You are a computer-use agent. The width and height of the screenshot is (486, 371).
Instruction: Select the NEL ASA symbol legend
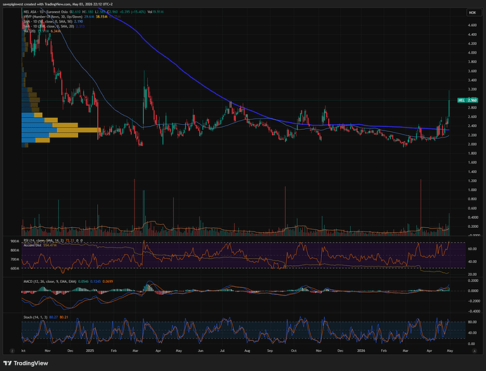tap(94, 12)
